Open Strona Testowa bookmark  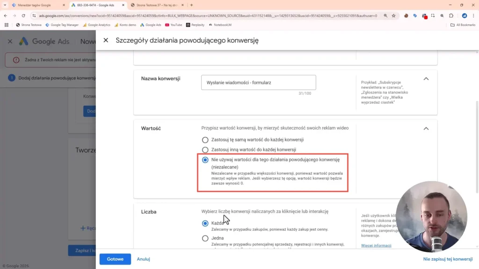29,25
